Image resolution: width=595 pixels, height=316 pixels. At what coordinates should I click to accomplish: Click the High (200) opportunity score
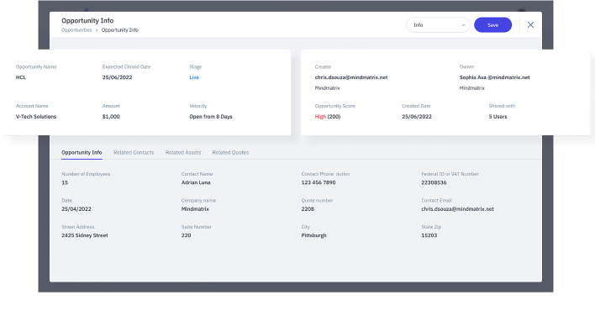(x=328, y=117)
